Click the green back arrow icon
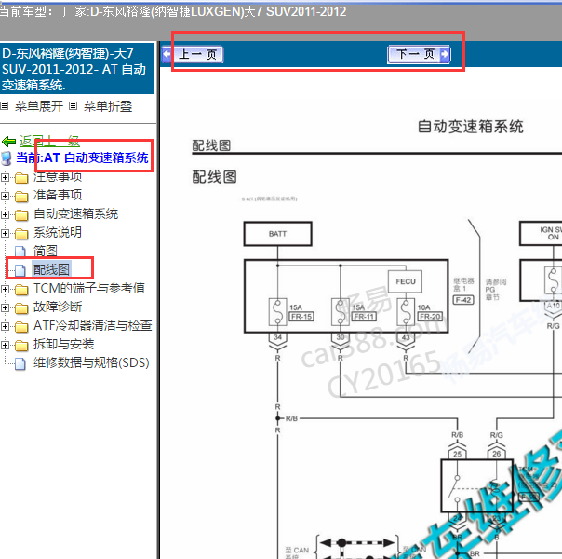The width and height of the screenshot is (562, 559). 9,142
